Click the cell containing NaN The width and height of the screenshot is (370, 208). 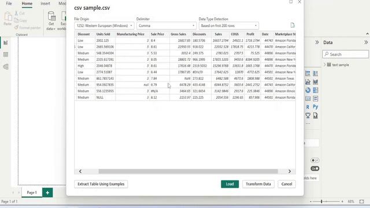(180, 79)
